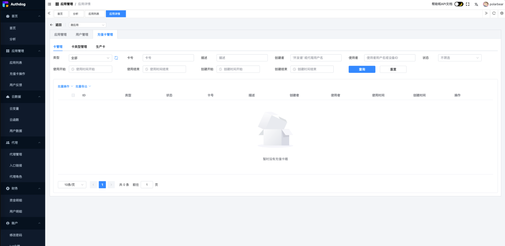The height and width of the screenshot is (246, 505).
Task: Click the refresh icon beside type dropdown
Action: coord(116,58)
